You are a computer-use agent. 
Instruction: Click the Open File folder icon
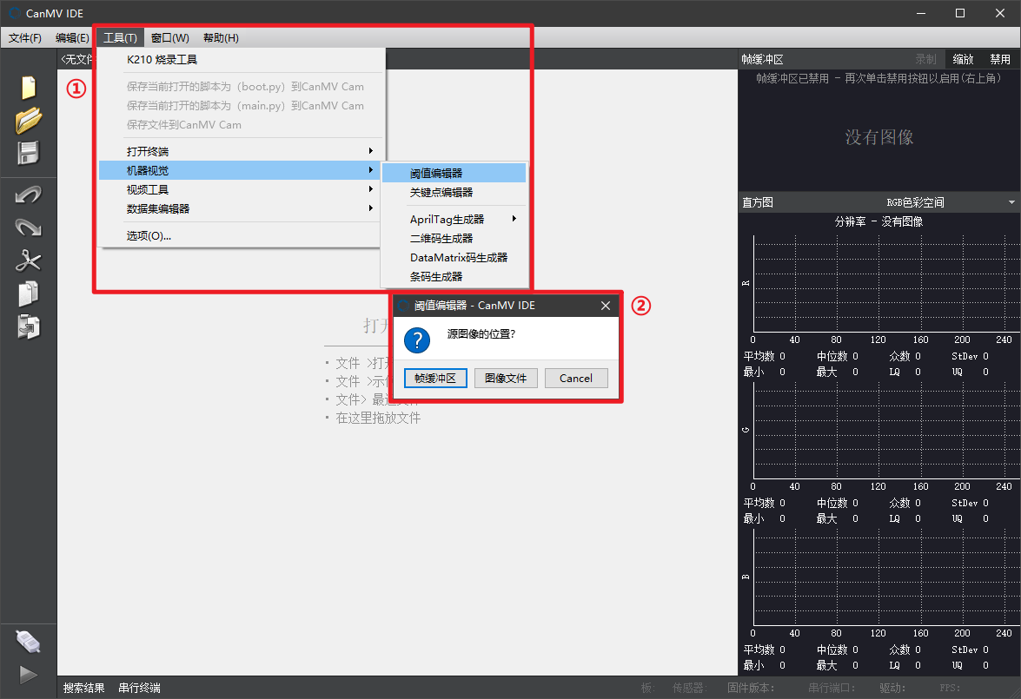(28, 121)
